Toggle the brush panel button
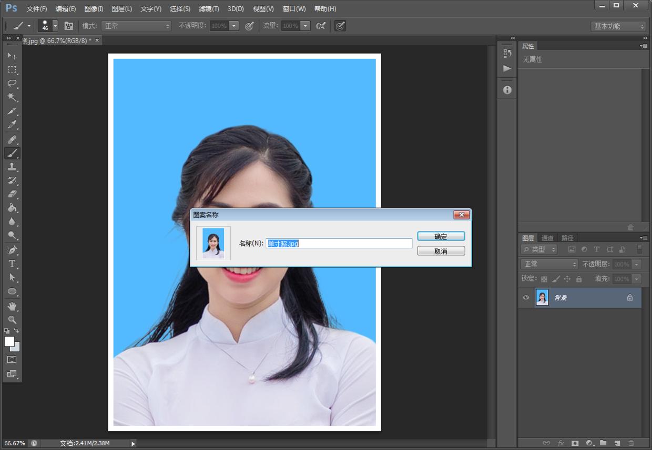 (69, 26)
